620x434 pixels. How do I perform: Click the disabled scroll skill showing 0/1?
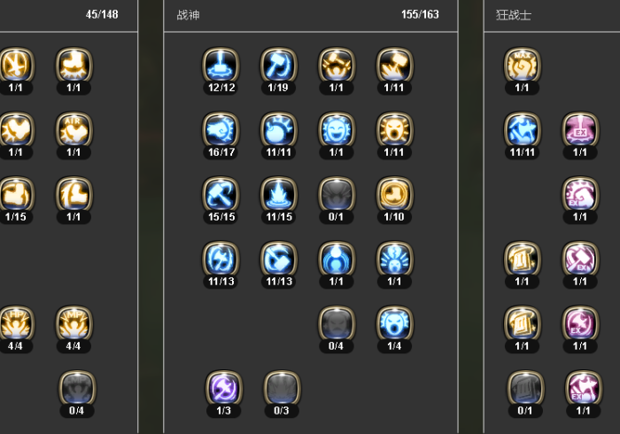tap(525, 388)
